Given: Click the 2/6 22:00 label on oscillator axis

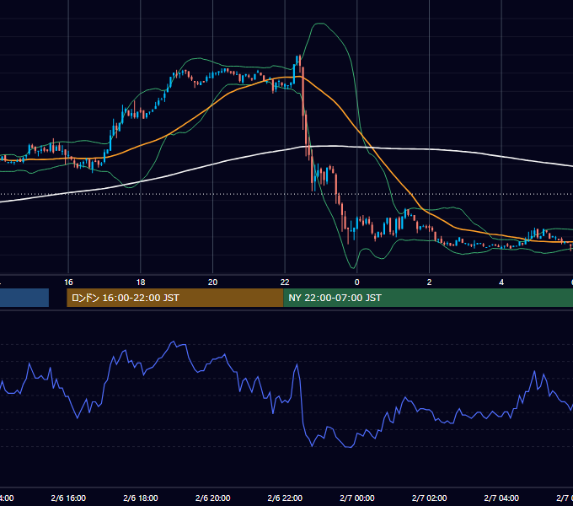Looking at the screenshot, I should pos(285,498).
